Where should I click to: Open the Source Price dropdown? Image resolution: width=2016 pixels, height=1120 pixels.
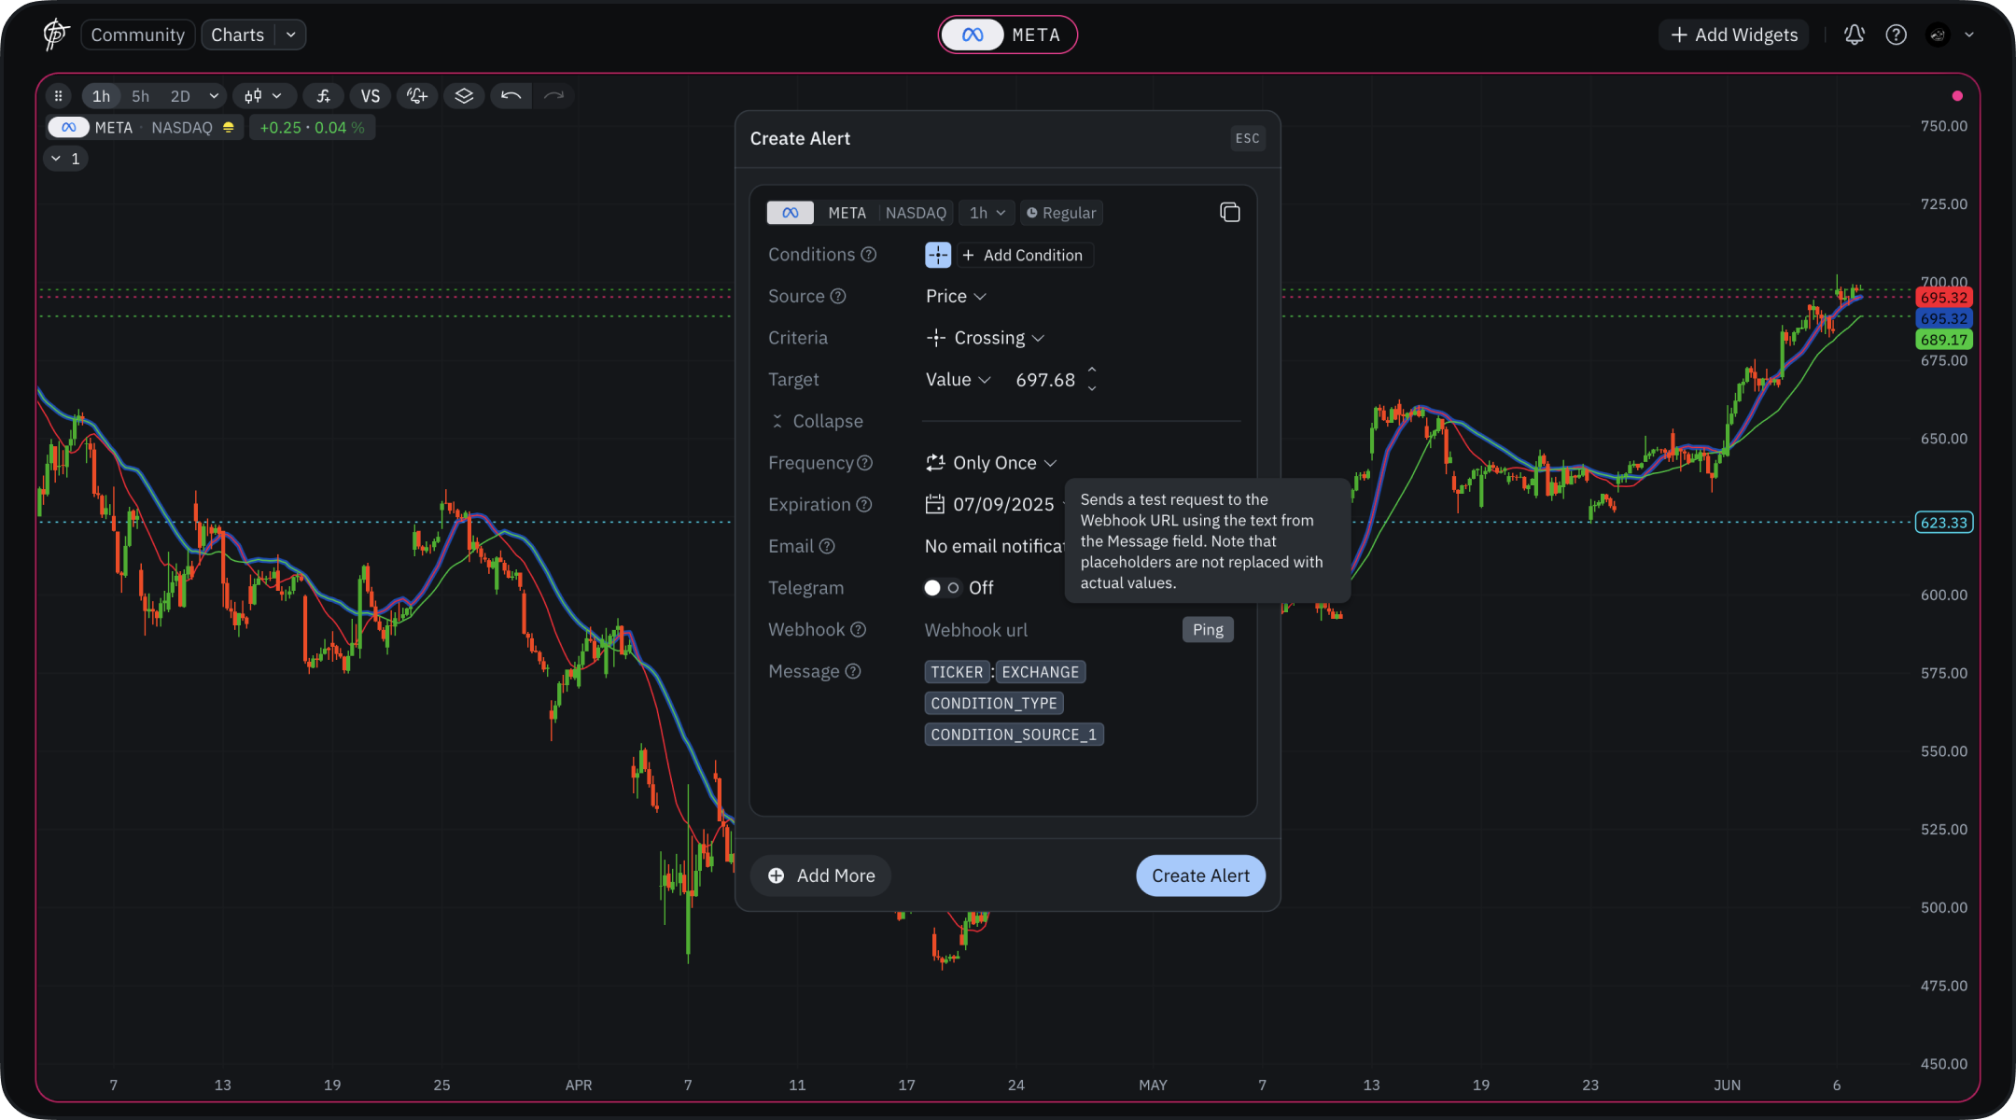(x=956, y=296)
